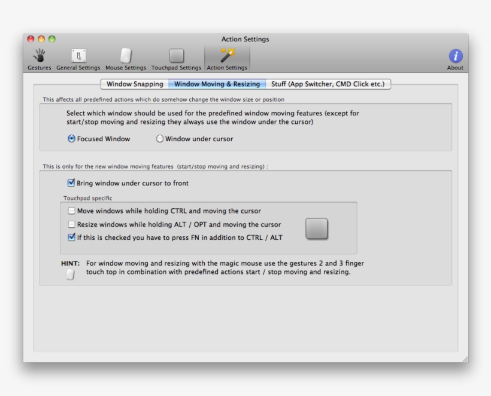
Task: Uncheck Bring window under cursor to front
Action: pos(71,183)
